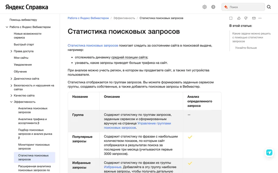
Task: Open Помощь вебмастеру in sidebar
Action: click(23, 20)
